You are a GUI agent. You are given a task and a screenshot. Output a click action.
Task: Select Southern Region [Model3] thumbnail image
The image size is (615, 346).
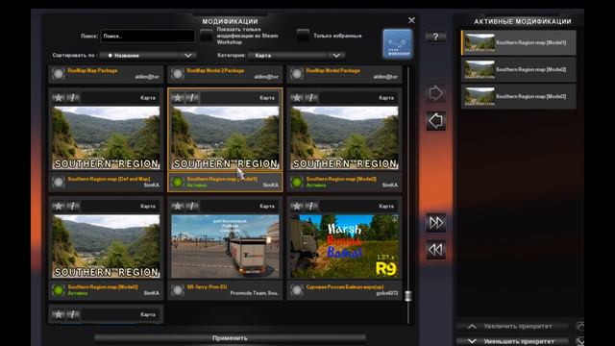pos(106,246)
